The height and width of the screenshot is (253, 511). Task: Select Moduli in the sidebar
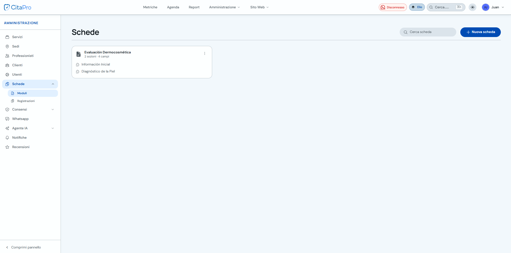pos(33,93)
